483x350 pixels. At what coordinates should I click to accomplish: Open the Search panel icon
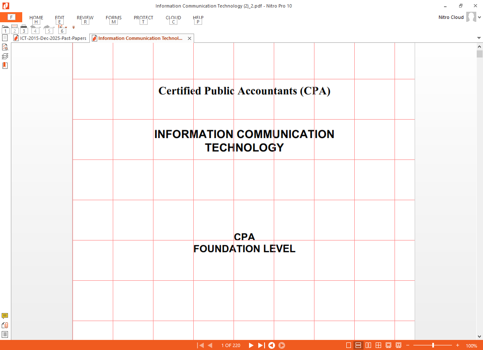point(5,47)
